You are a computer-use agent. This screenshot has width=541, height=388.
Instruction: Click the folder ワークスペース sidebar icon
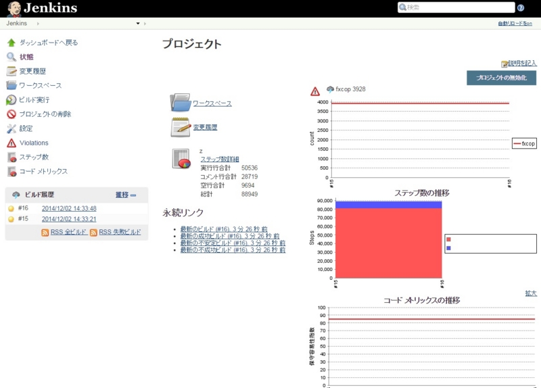[11, 85]
